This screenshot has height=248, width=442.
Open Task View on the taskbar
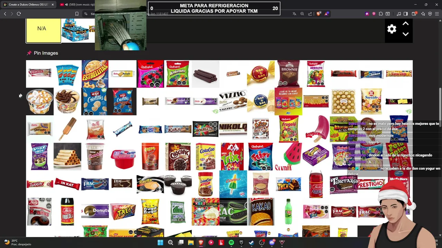tap(181, 242)
